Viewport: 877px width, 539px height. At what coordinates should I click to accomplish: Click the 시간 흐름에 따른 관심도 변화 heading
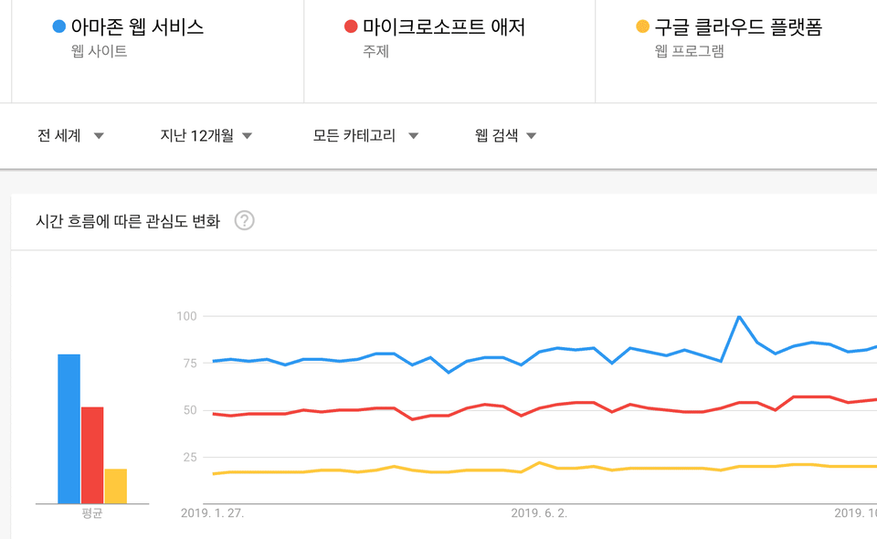128,221
